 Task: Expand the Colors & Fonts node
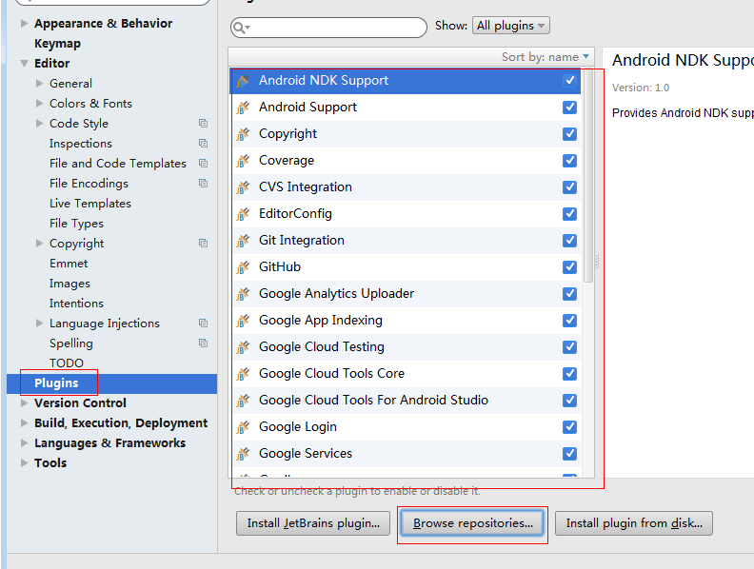(39, 104)
